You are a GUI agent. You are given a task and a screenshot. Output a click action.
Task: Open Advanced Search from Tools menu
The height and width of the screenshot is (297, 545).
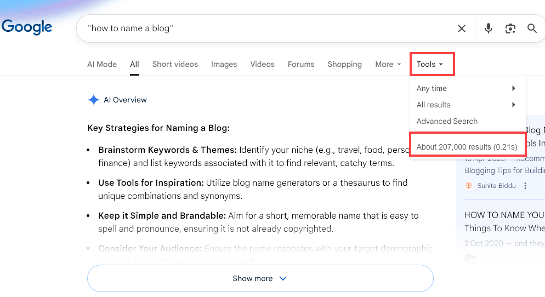click(x=447, y=121)
